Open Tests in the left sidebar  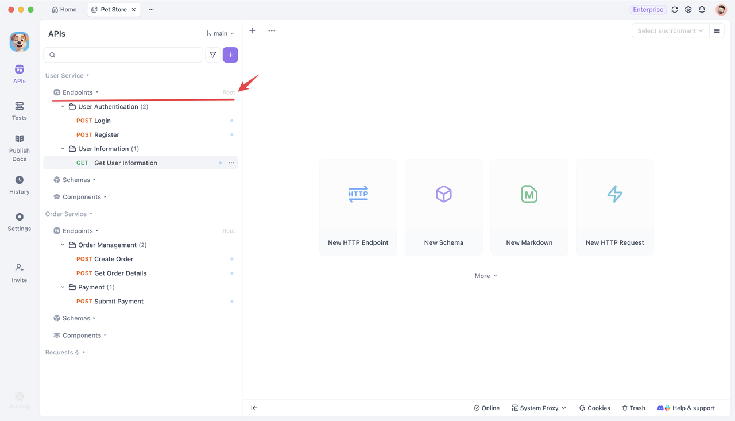point(20,111)
